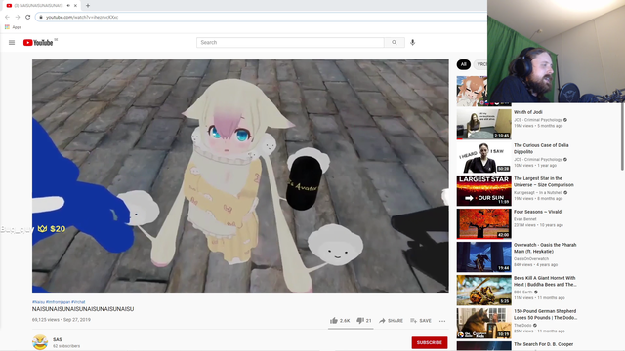Open the anime fox girl thumbnail

click(472, 91)
